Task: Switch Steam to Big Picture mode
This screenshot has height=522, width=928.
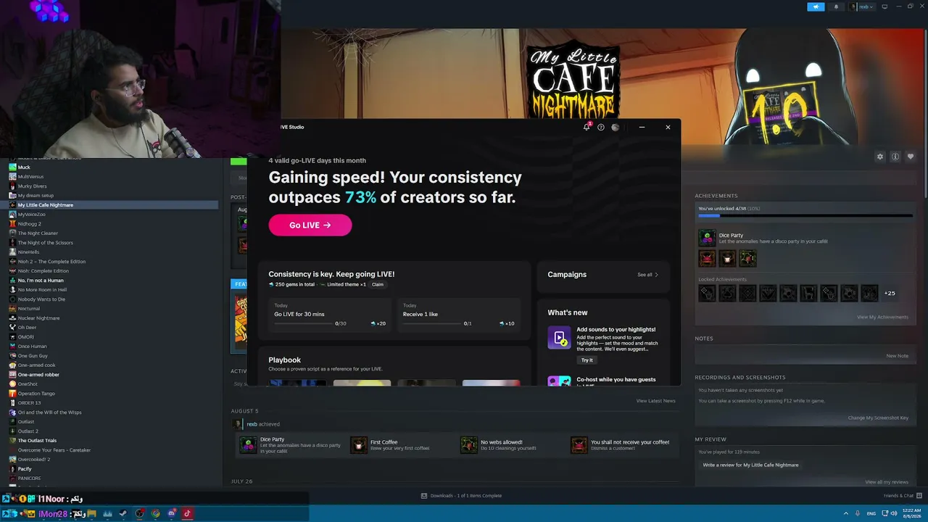Action: [x=884, y=7]
